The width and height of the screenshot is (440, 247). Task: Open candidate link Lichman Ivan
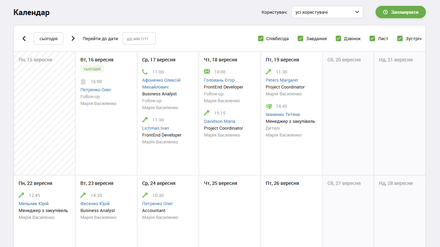155,128
